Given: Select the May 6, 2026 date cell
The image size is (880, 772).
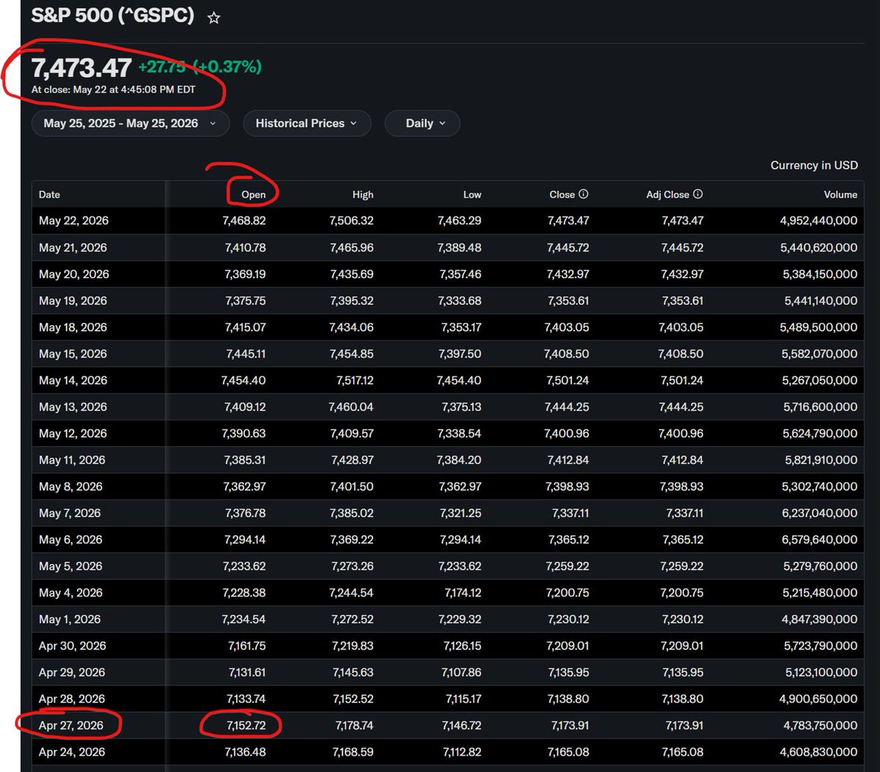Looking at the screenshot, I should (x=70, y=539).
